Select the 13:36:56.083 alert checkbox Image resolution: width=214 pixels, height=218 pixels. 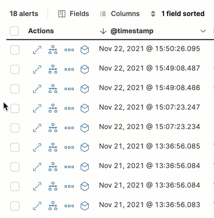[x=15, y=206]
